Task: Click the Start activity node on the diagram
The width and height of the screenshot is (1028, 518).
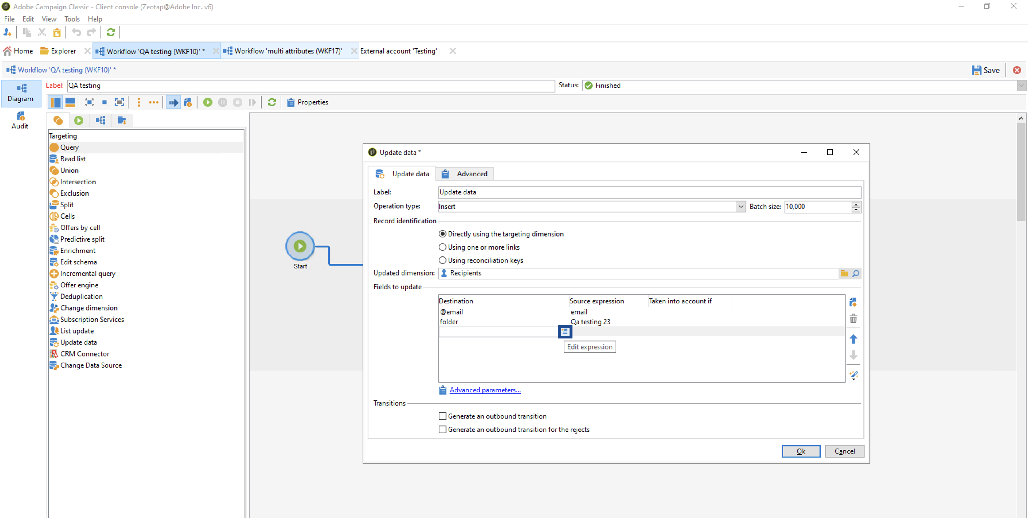Action: tap(300, 246)
